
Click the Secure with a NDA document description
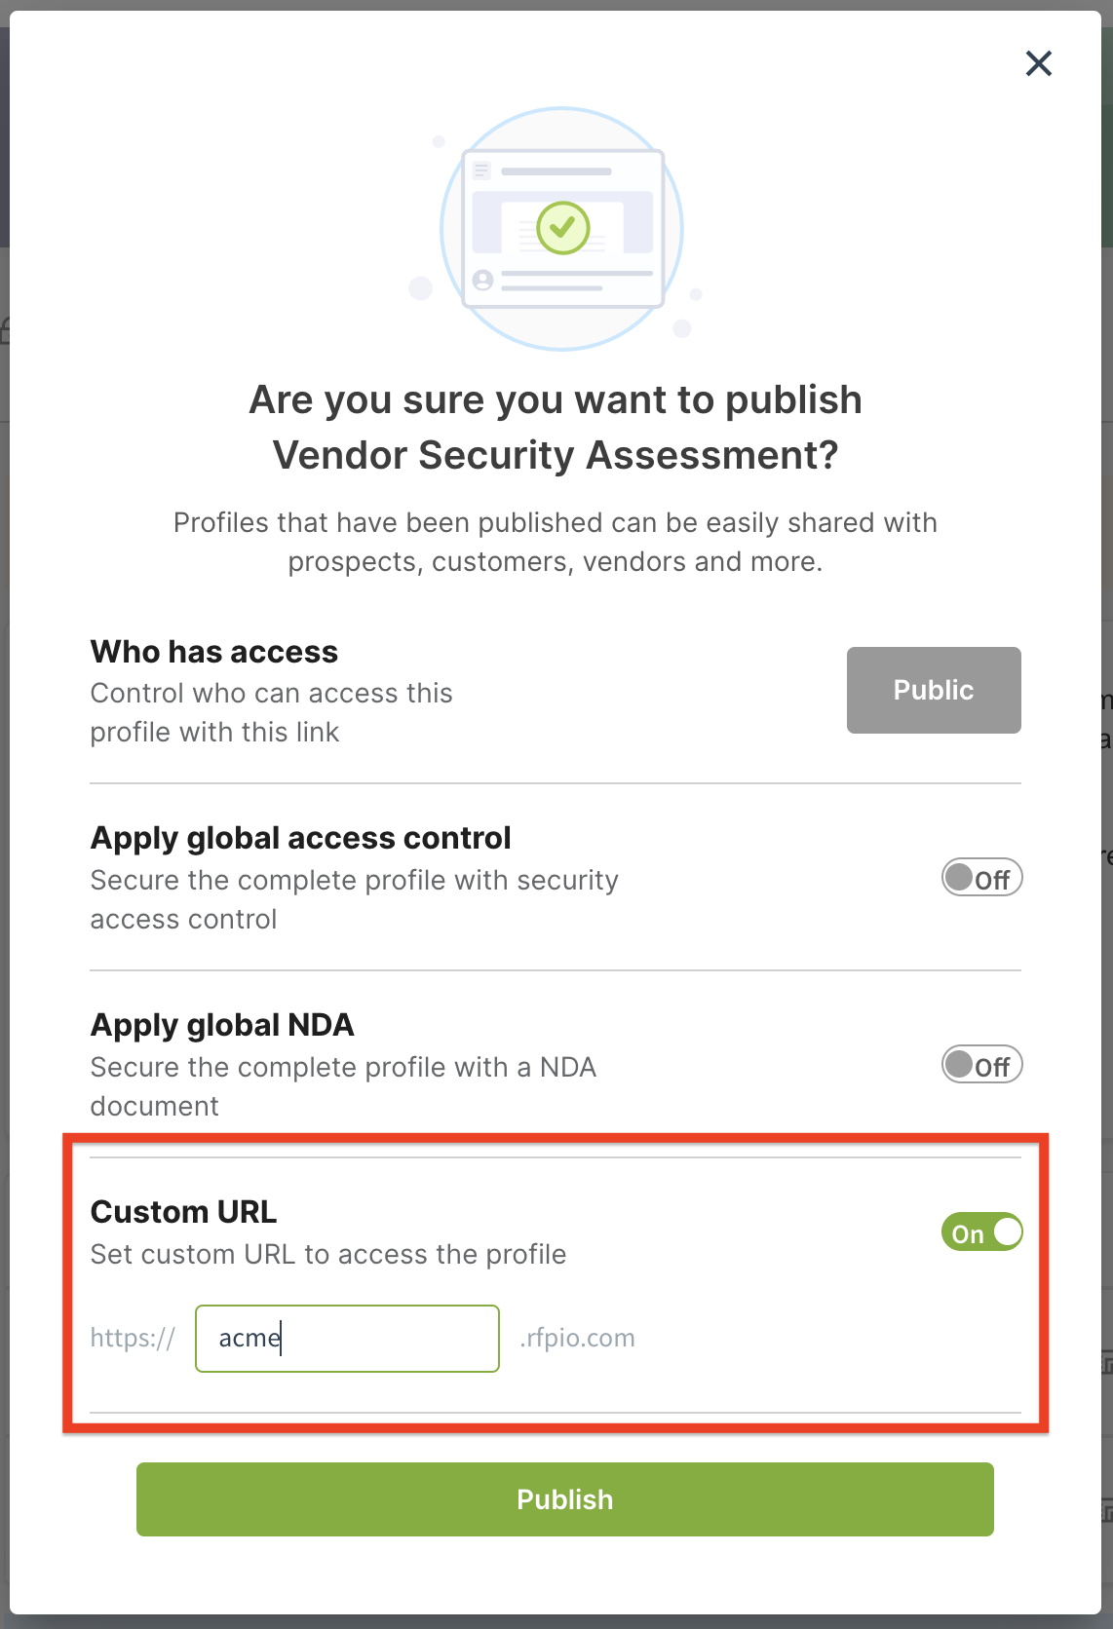(x=343, y=1086)
